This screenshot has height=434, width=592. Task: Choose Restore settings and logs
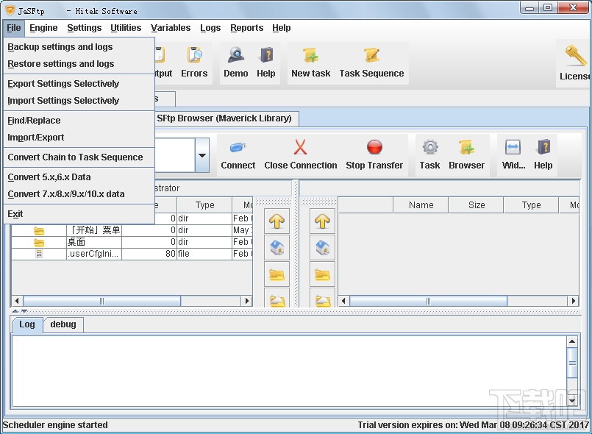[79, 64]
